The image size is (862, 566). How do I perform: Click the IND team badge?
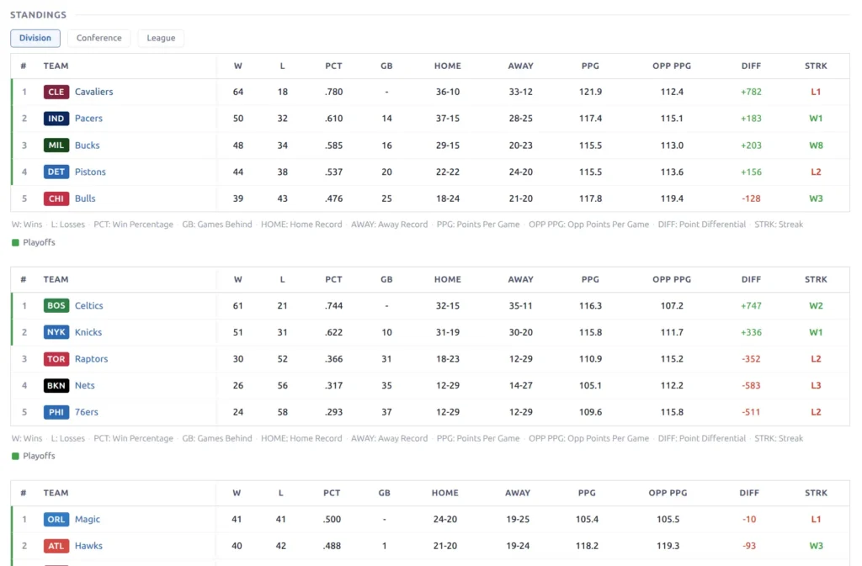56,118
